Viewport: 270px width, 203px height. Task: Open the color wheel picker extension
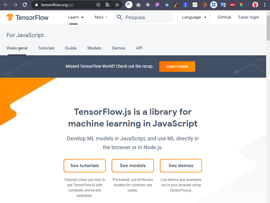[242, 5]
